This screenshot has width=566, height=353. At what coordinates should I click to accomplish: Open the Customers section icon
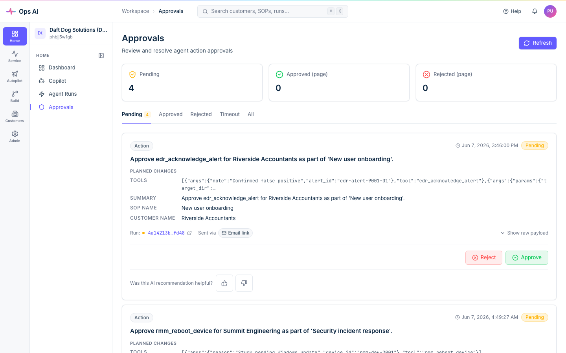pos(15,116)
